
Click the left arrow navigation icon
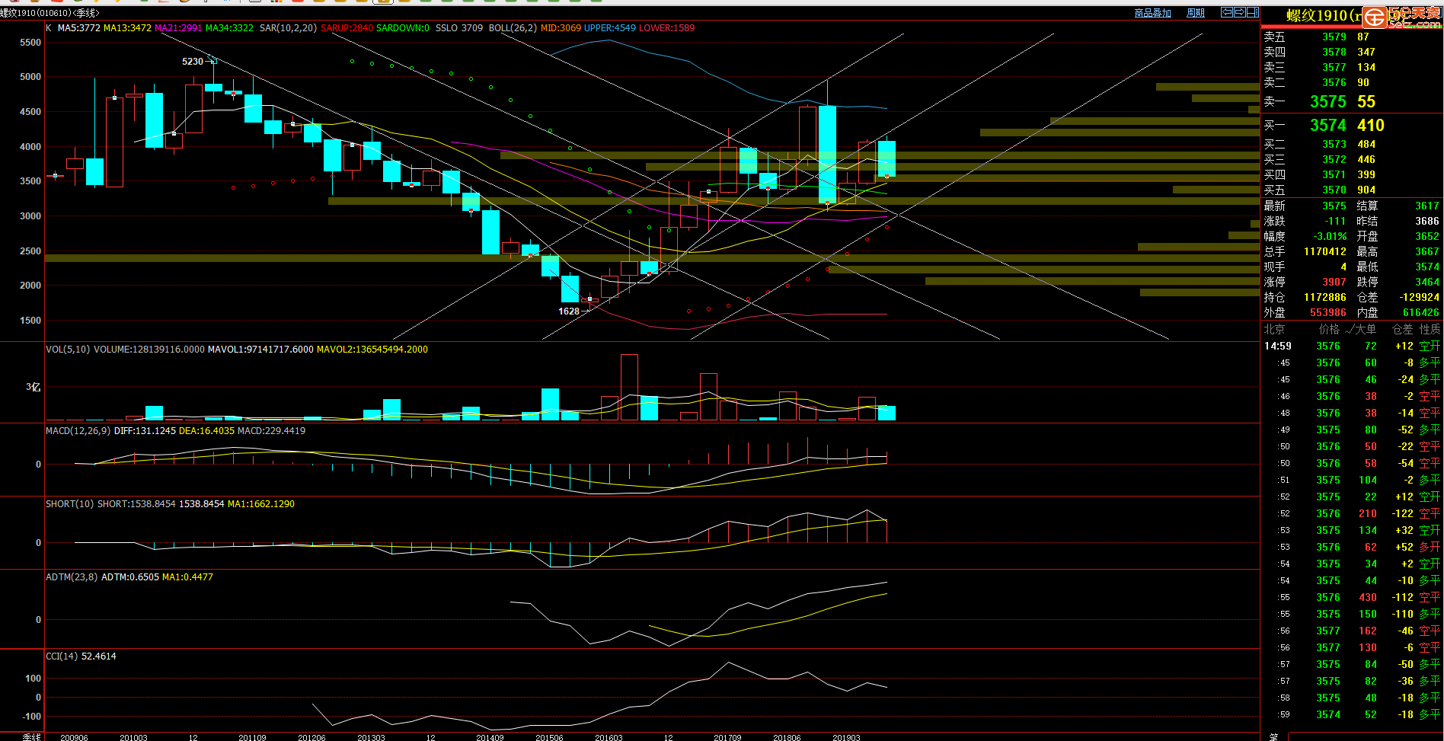[x=1226, y=12]
